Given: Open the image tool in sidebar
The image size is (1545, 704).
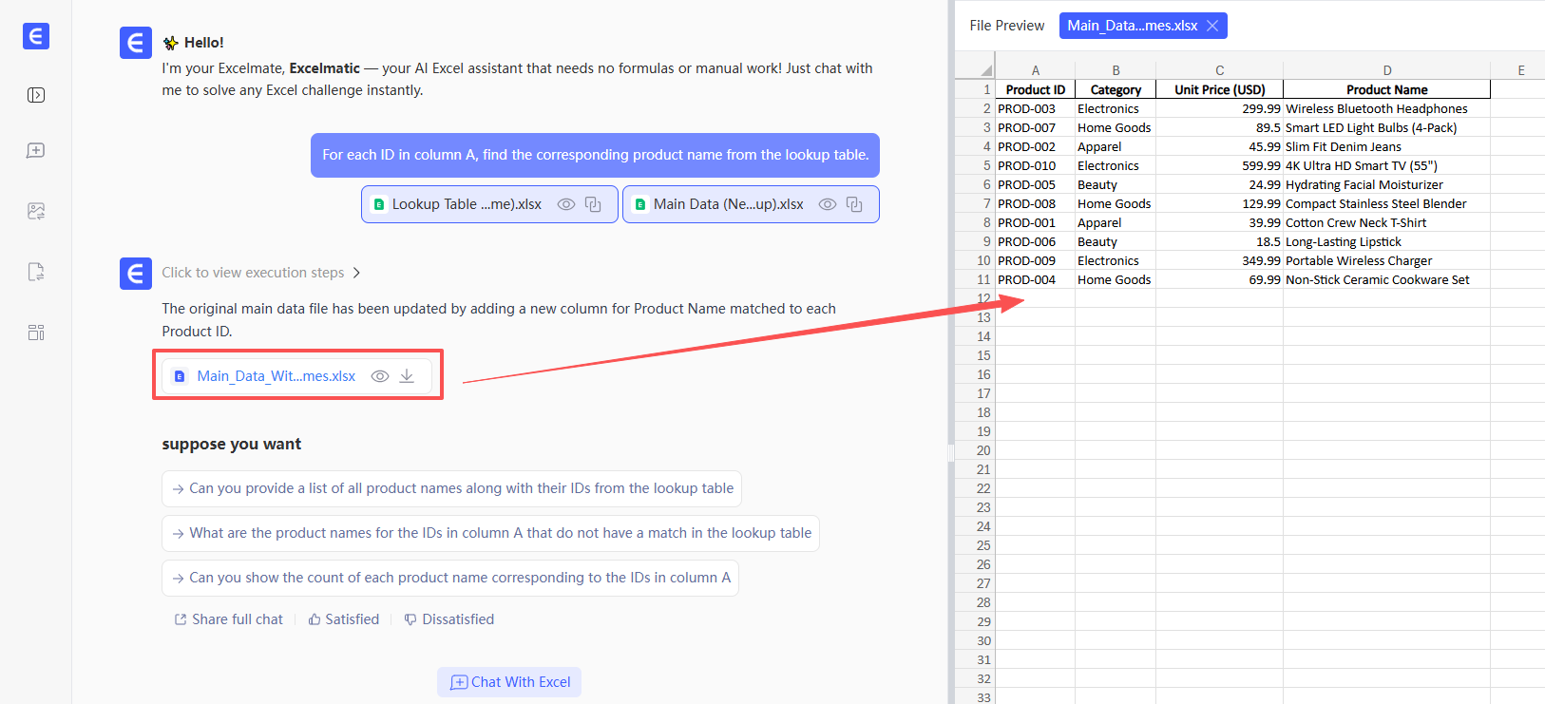Looking at the screenshot, I should 36,211.
